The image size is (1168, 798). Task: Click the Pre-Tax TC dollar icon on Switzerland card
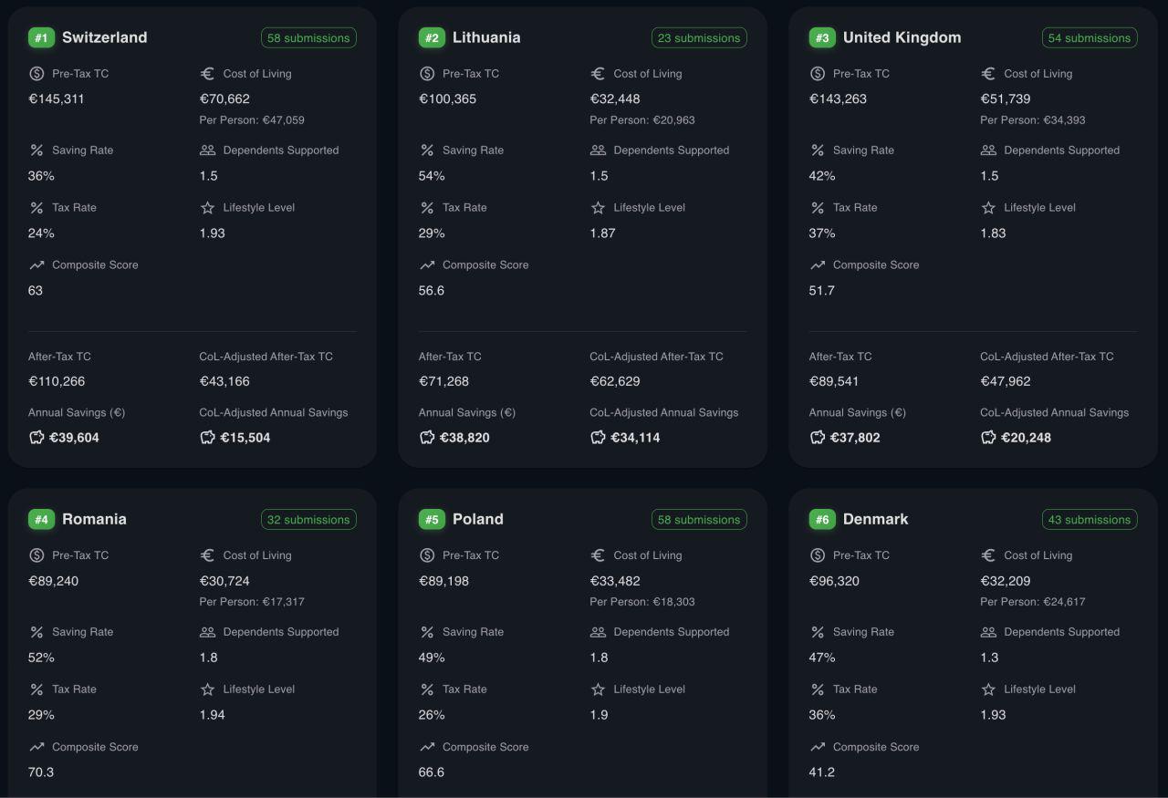36,74
